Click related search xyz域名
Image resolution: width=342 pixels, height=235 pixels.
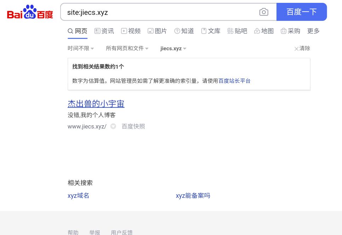[x=78, y=196]
